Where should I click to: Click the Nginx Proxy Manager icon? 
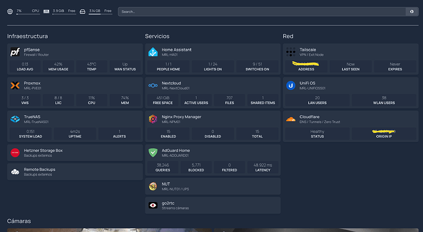click(x=153, y=119)
